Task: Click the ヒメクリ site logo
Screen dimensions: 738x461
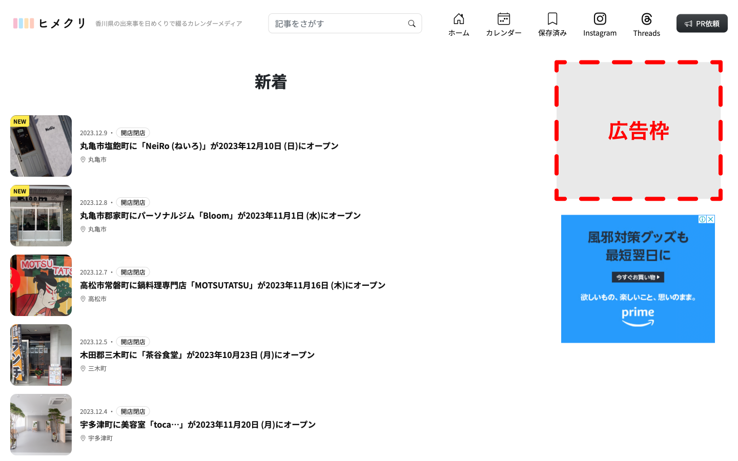Action: [x=50, y=24]
